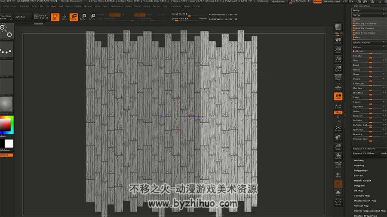The height and width of the screenshot is (217, 387).
Task: Click the BPR render icon
Action: [x=338, y=27]
